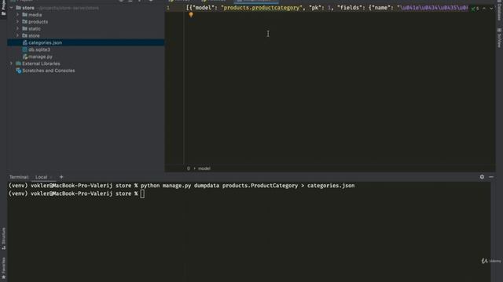
Task: Click the Terminal panel label
Action: pos(19,177)
